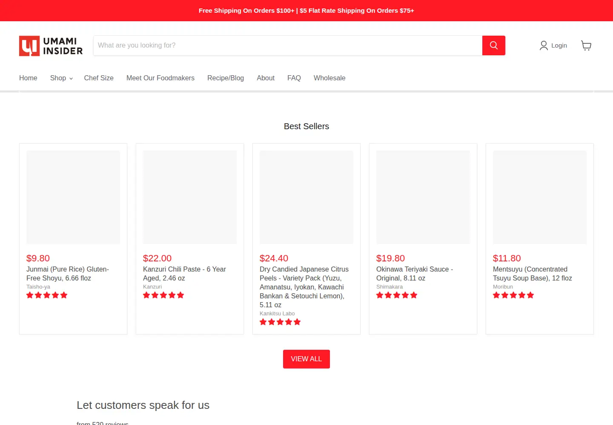The width and height of the screenshot is (613, 425).
Task: Click star rating under Mentsuyu soup base
Action: pos(513,295)
